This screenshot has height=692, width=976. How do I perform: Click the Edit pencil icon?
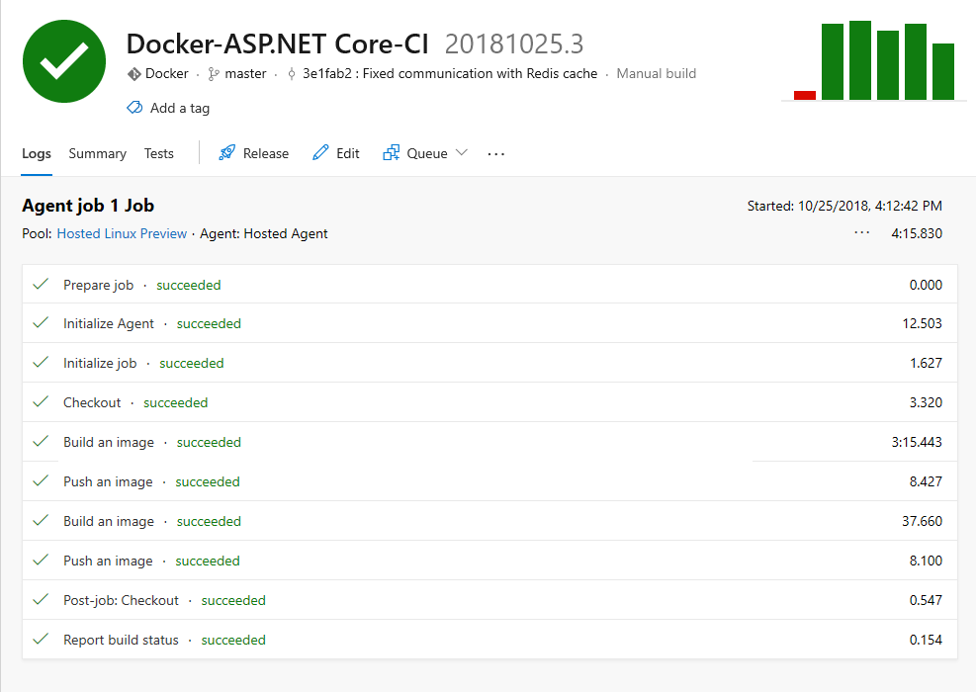pyautogui.click(x=320, y=153)
